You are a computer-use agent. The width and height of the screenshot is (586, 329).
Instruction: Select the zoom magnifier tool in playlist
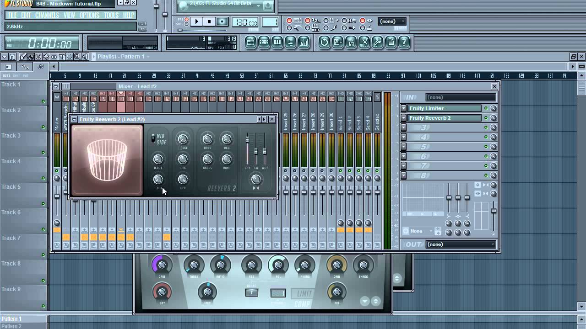tap(77, 57)
